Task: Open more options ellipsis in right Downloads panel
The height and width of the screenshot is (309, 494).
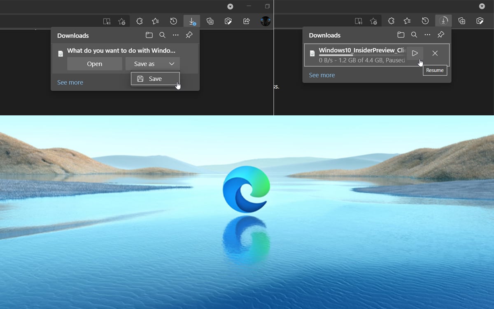Action: 427,35
